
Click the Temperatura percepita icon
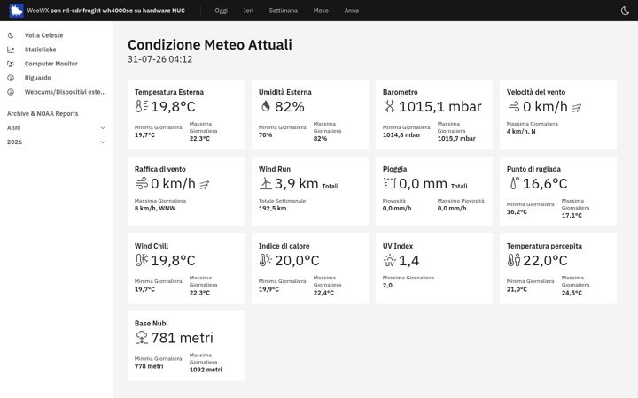(514, 260)
